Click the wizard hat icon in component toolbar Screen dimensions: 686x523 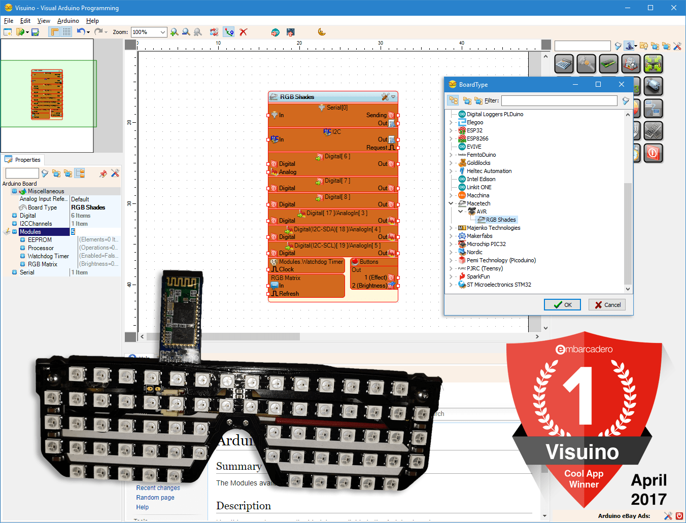click(x=629, y=46)
